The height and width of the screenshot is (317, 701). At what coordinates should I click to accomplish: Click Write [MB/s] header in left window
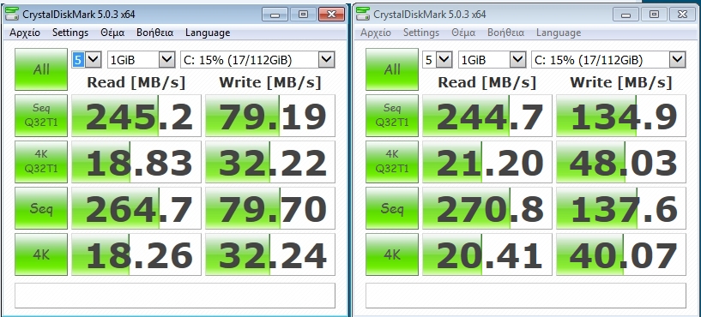click(270, 82)
